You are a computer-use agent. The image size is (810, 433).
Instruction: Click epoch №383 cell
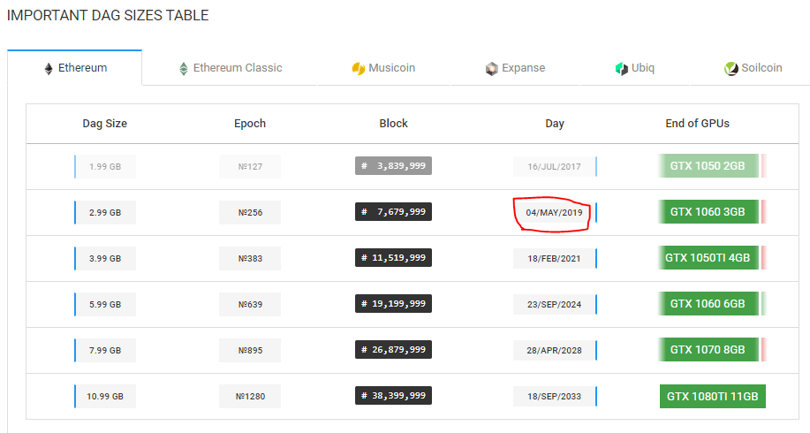pyautogui.click(x=250, y=258)
